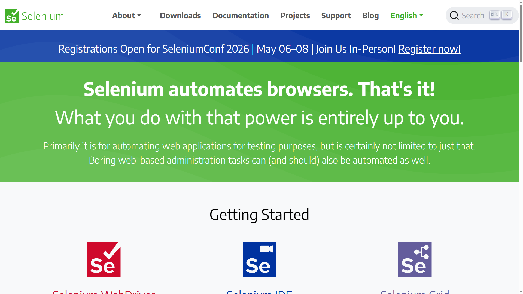Open the Blog from the navbar
Viewport: 523px width, 294px height.
click(x=370, y=16)
